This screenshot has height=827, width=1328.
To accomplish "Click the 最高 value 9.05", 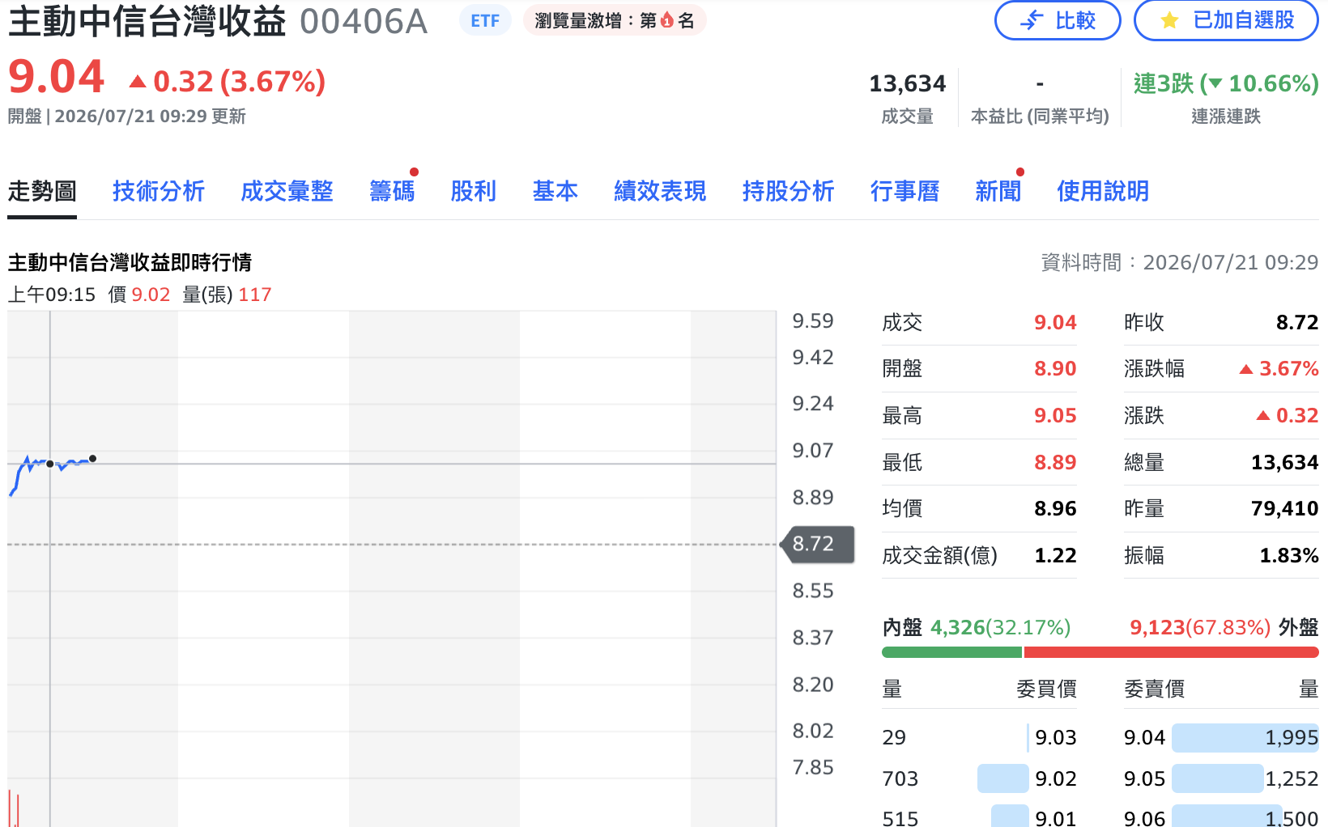I will 1055,416.
